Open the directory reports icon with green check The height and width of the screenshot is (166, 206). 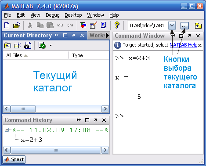click(x=42, y=45)
